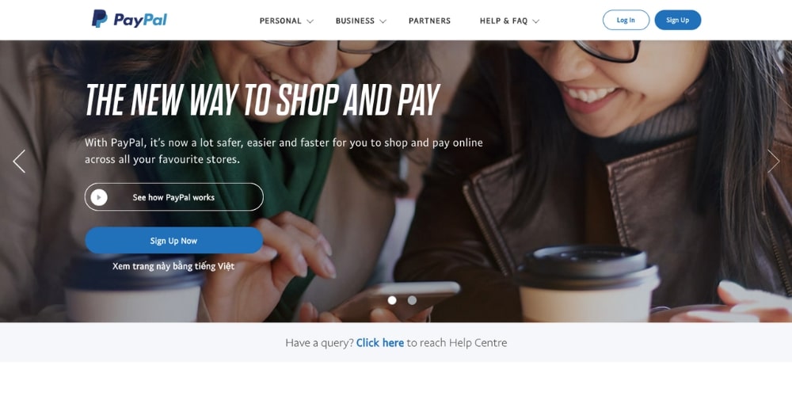Click the Sign Up Now button

[173, 241]
